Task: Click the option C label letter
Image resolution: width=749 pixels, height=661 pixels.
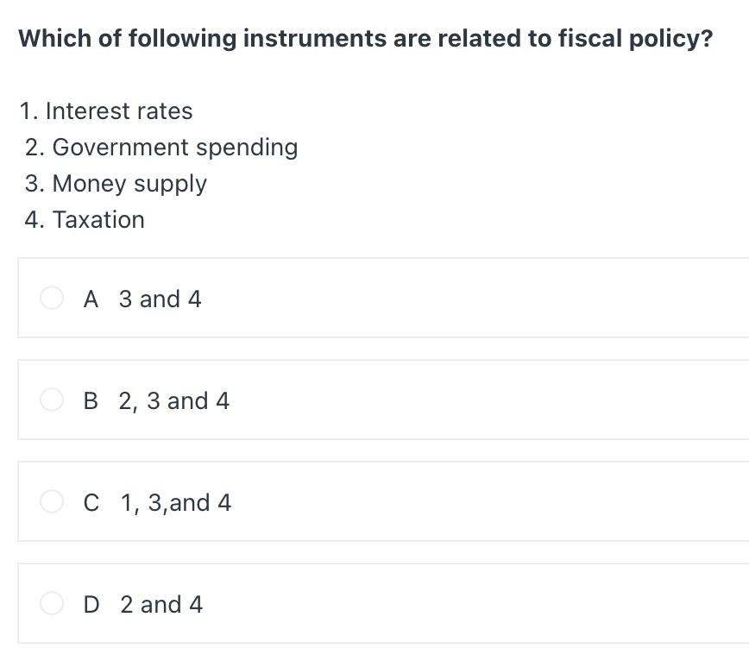Action: [x=91, y=501]
